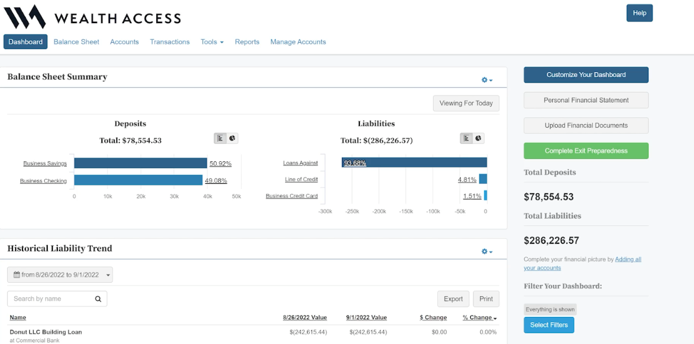Click Total Deposits amount $78,554.53 in sidebar
Image resolution: width=694 pixels, height=344 pixels.
[549, 197]
